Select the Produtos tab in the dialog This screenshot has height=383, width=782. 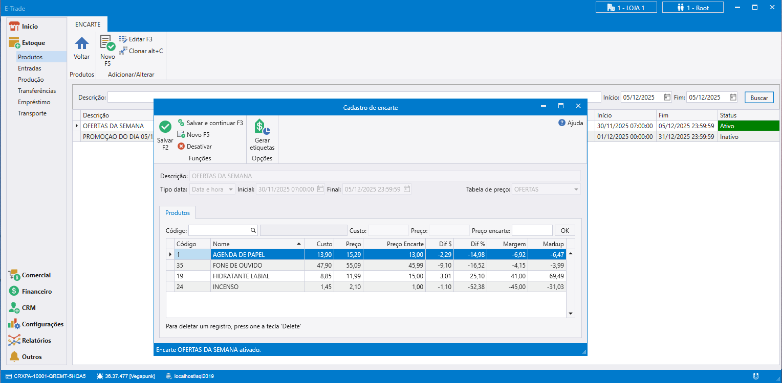click(177, 212)
